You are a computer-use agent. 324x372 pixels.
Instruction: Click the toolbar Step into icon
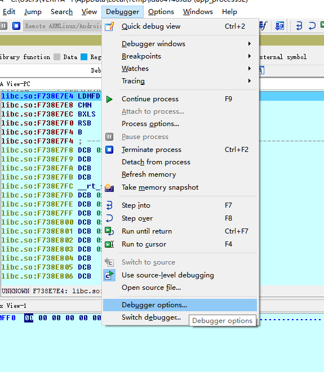point(299,26)
